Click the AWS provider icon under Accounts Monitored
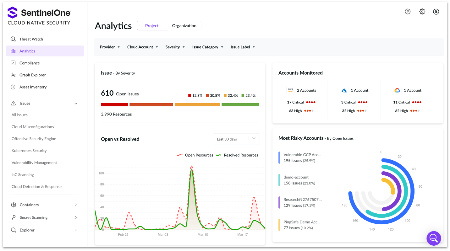This screenshot has width=450, height=251. coord(290,90)
